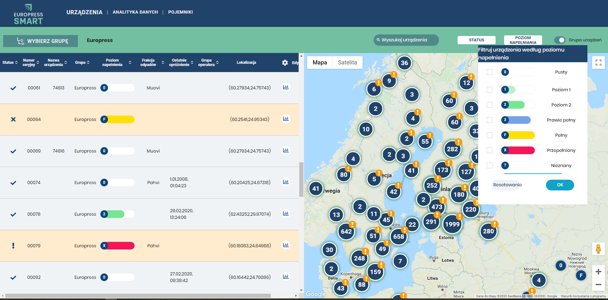
Task: Click the Wyszukaj urządzenia search field
Action: tap(406, 40)
